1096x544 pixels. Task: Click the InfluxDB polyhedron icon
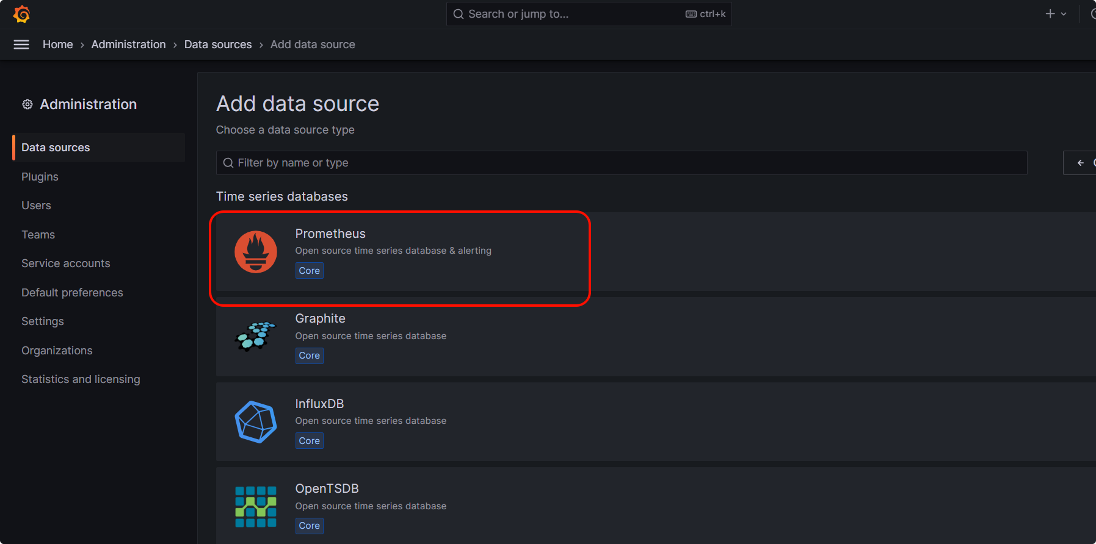[256, 421]
